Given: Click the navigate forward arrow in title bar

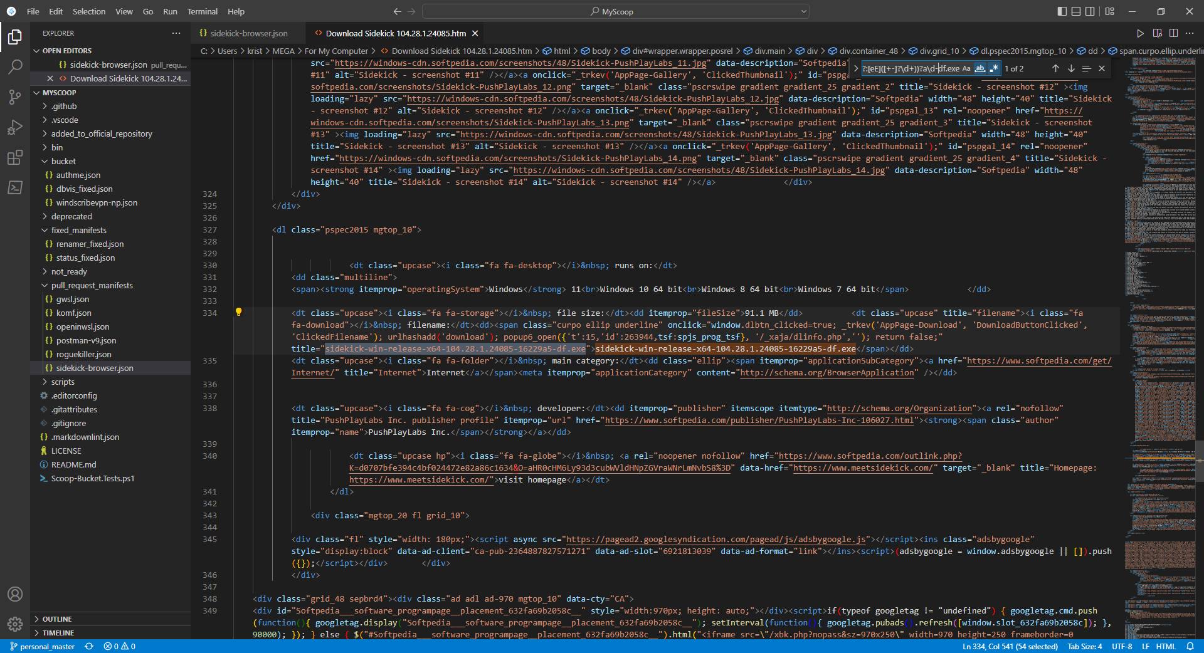Looking at the screenshot, I should (411, 11).
